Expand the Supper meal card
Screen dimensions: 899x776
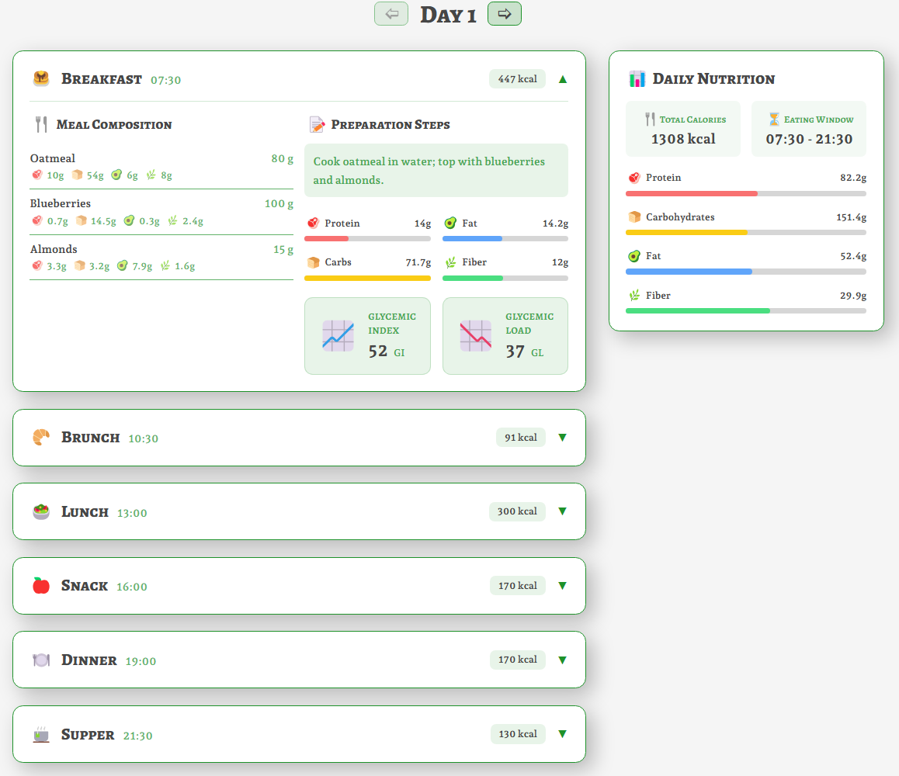click(562, 733)
